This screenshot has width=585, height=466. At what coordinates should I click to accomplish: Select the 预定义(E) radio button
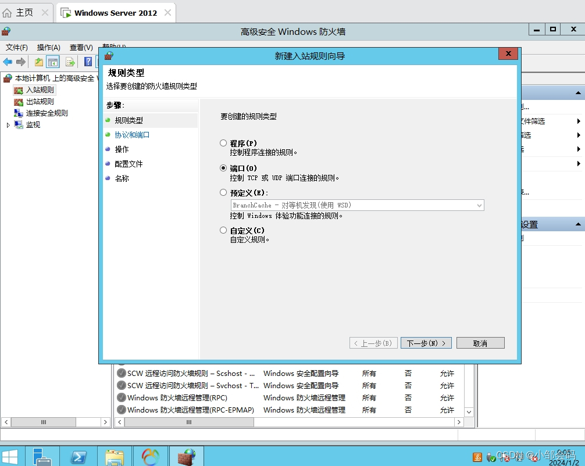point(223,192)
